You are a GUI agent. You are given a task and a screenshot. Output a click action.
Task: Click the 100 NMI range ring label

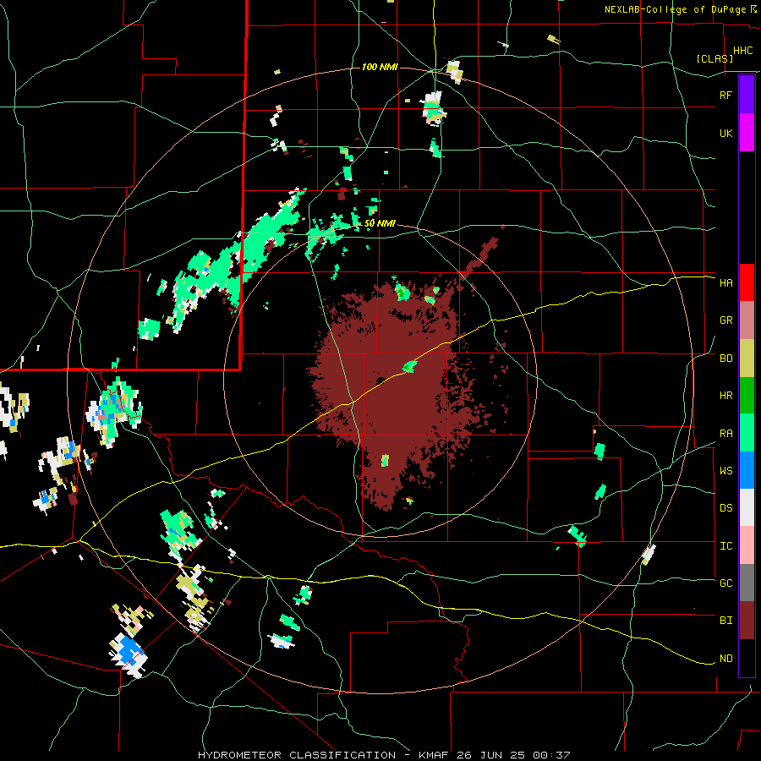point(380,67)
